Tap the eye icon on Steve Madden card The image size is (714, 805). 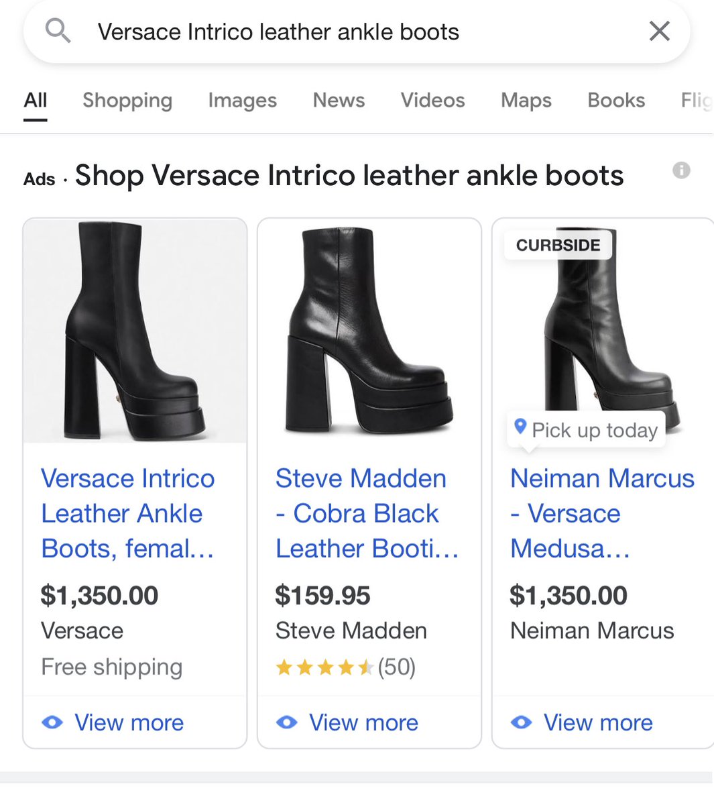[x=287, y=722]
